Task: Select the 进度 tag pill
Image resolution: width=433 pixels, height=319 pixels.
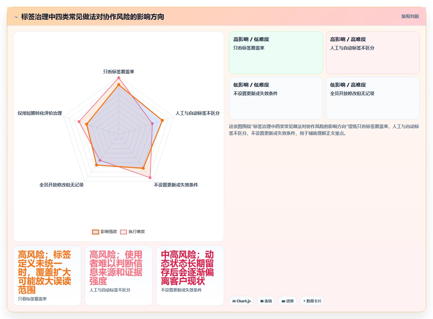Action: [x=287, y=301]
